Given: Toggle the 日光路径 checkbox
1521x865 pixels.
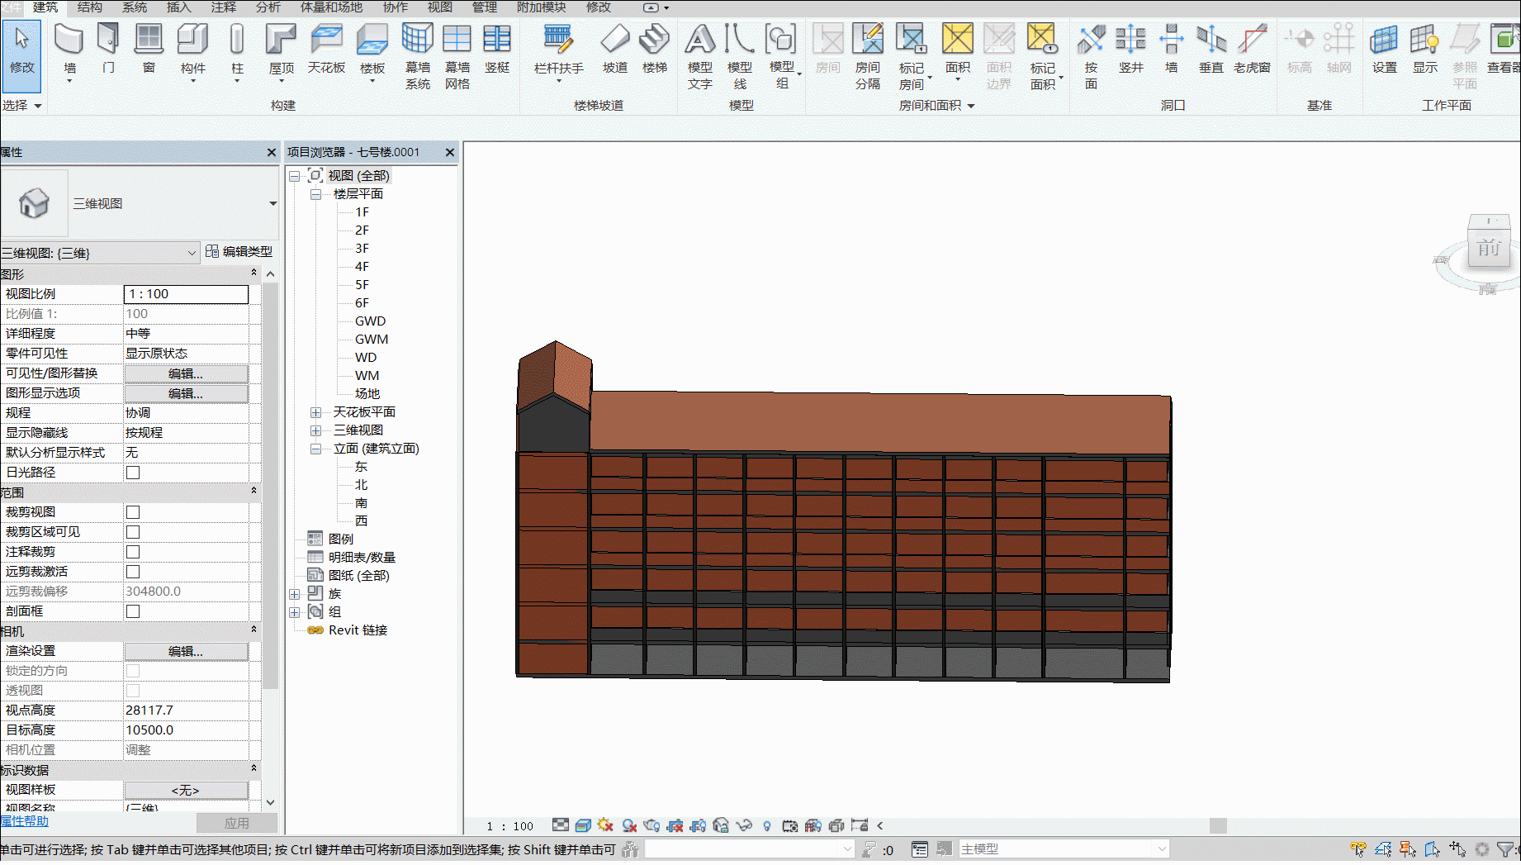Looking at the screenshot, I should click(x=133, y=473).
